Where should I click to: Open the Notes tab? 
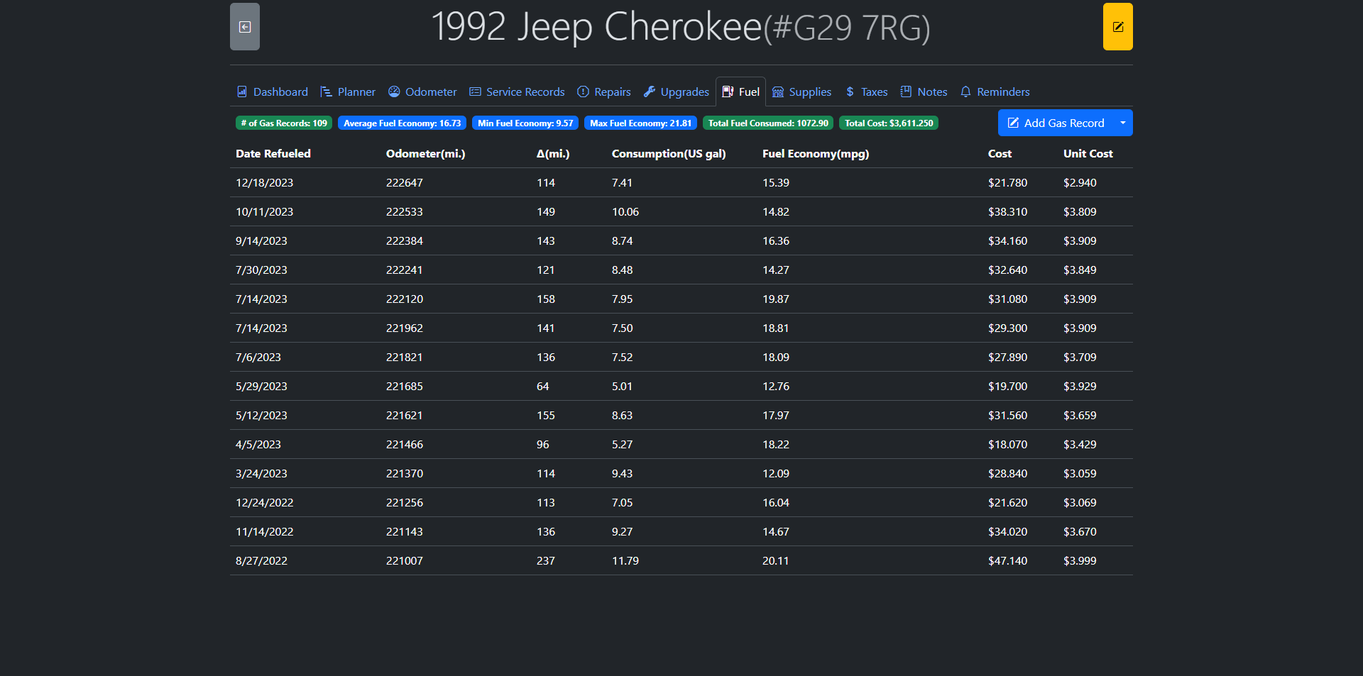click(924, 92)
